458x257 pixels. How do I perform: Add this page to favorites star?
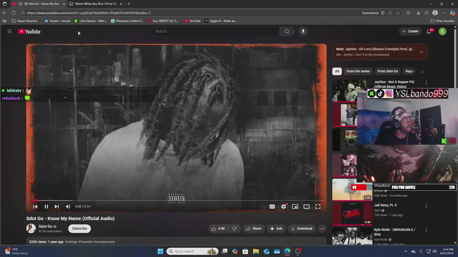[398, 13]
